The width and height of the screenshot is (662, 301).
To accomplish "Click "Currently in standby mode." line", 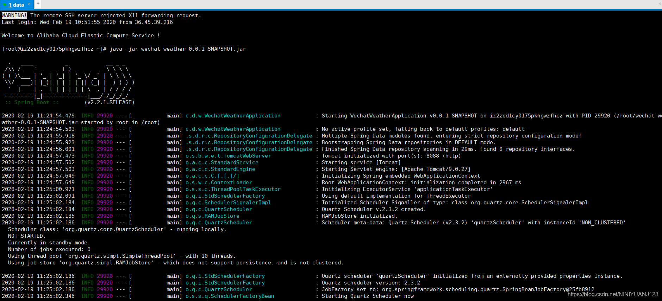I will [49, 243].
